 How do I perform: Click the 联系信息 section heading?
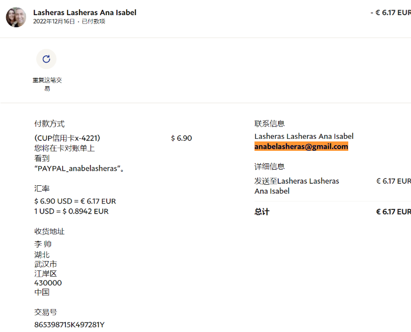tap(269, 124)
